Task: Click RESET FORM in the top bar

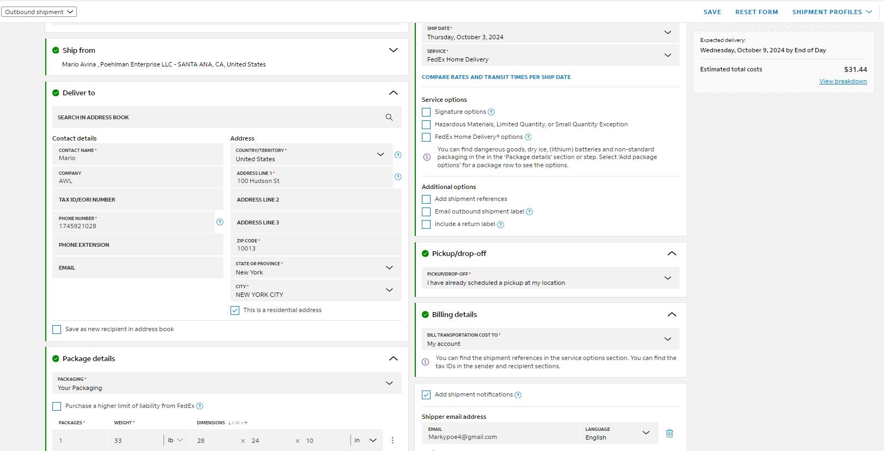Action: point(756,12)
